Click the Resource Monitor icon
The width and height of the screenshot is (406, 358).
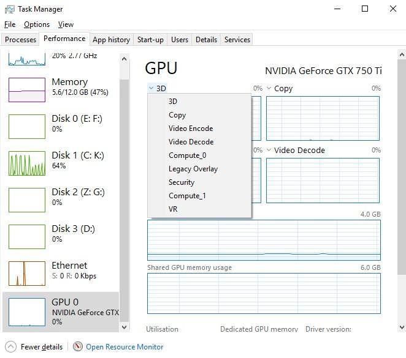click(78, 347)
